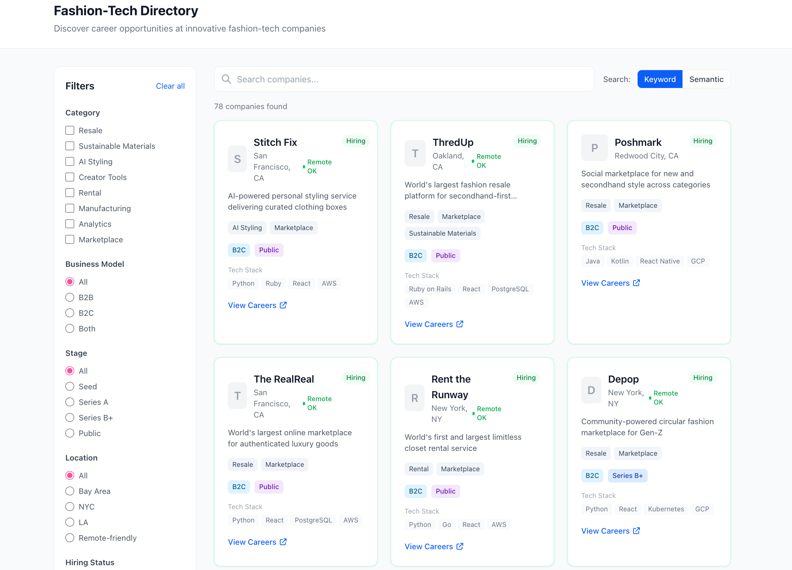Click the Depop company name
792x570 pixels.
click(x=623, y=379)
